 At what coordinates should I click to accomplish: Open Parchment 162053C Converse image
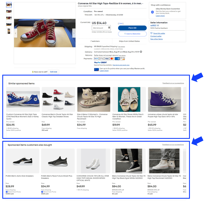164,161
